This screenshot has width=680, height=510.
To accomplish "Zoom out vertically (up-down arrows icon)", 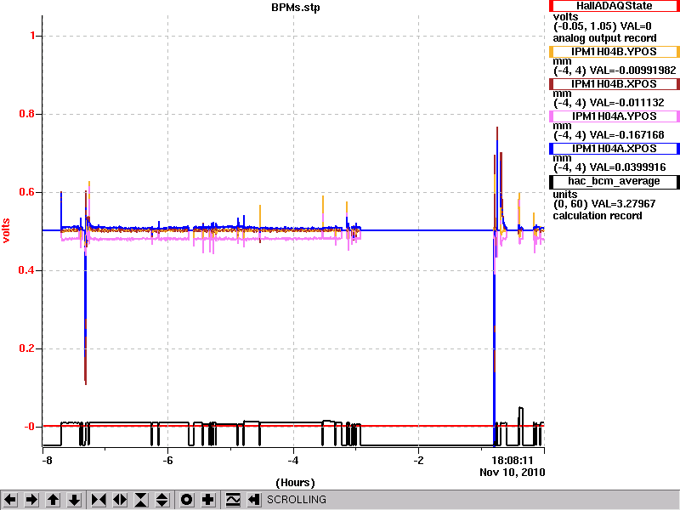I will [x=162, y=500].
